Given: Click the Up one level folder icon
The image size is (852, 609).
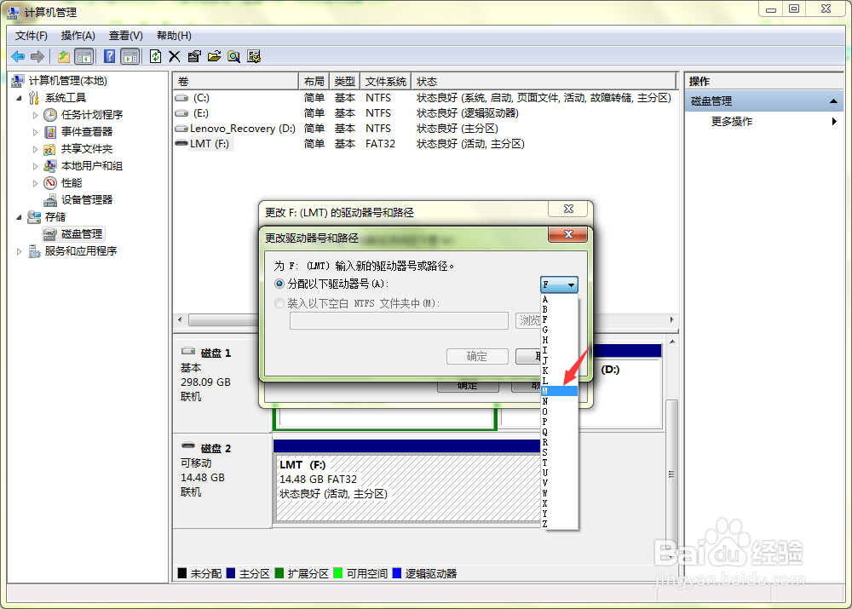Looking at the screenshot, I should pos(64,56).
